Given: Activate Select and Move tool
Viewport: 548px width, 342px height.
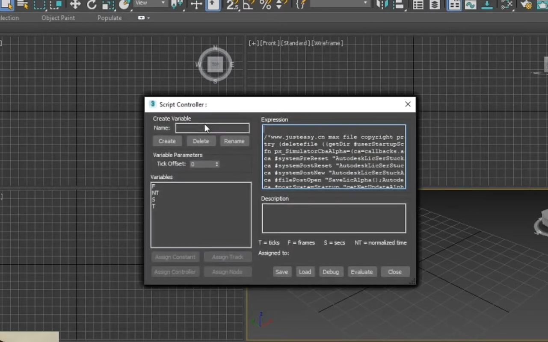Looking at the screenshot, I should tap(75, 5).
